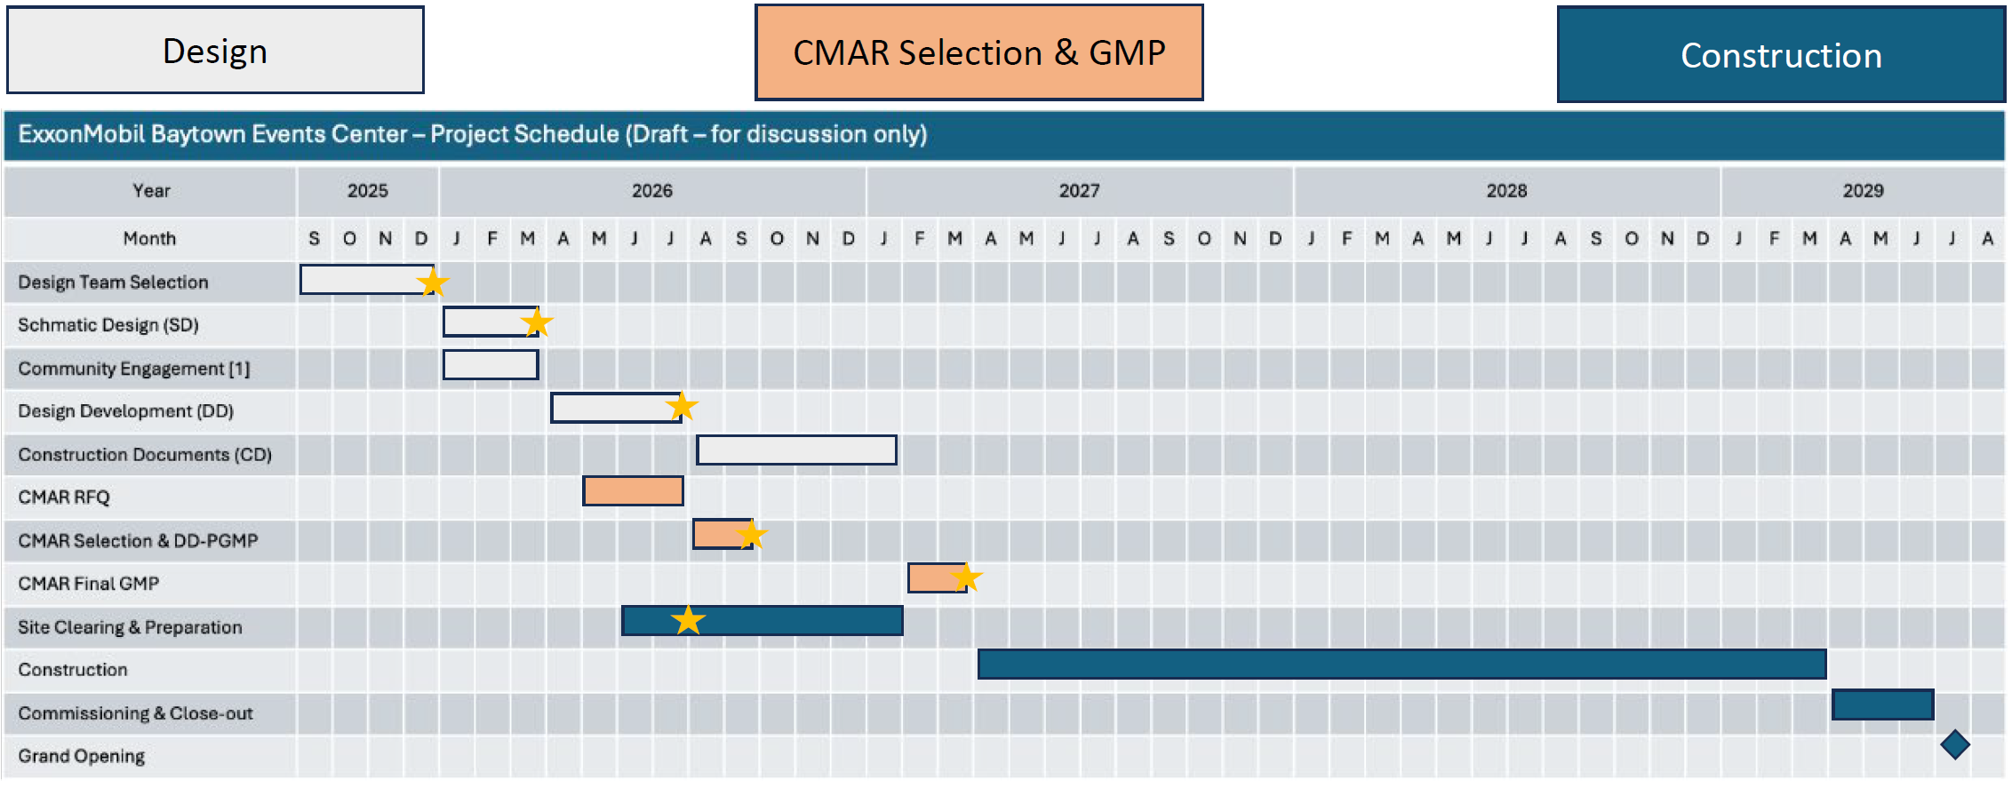This screenshot has height=788, width=2012.
Task: Click the 2028 year header
Action: pyautogui.click(x=1506, y=191)
